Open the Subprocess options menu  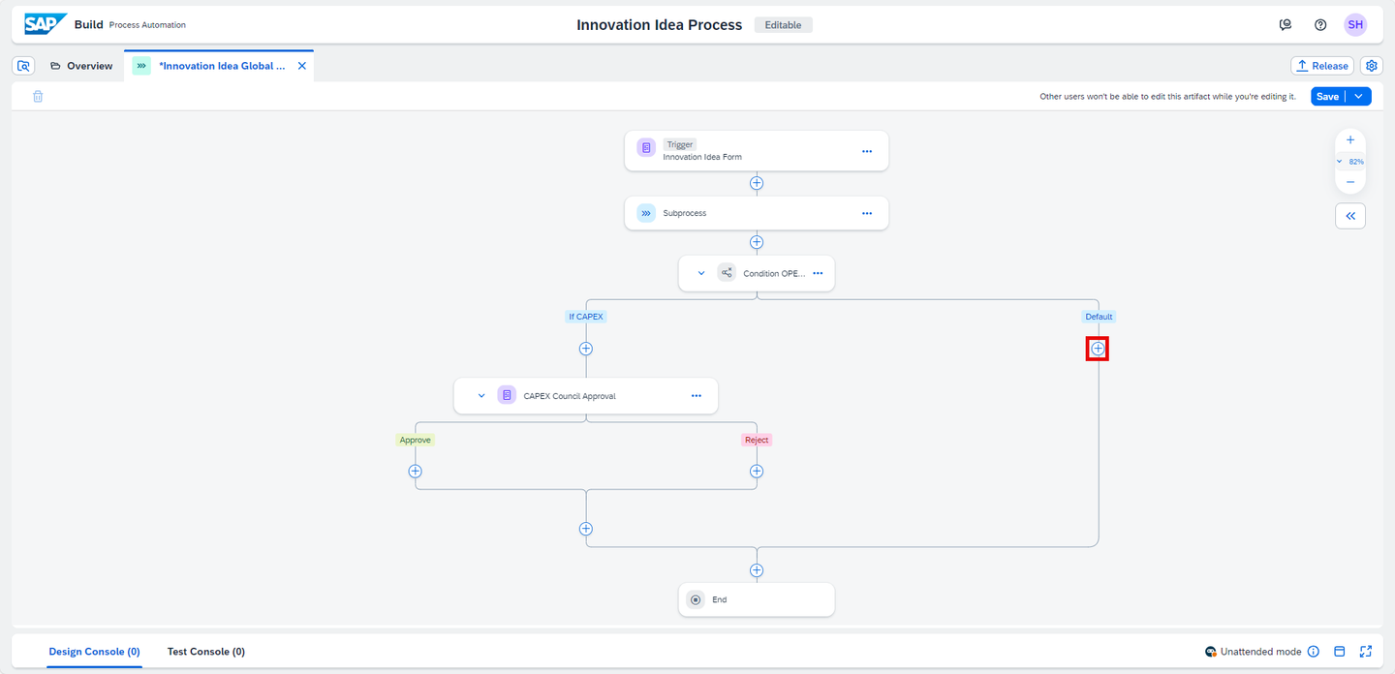867,213
